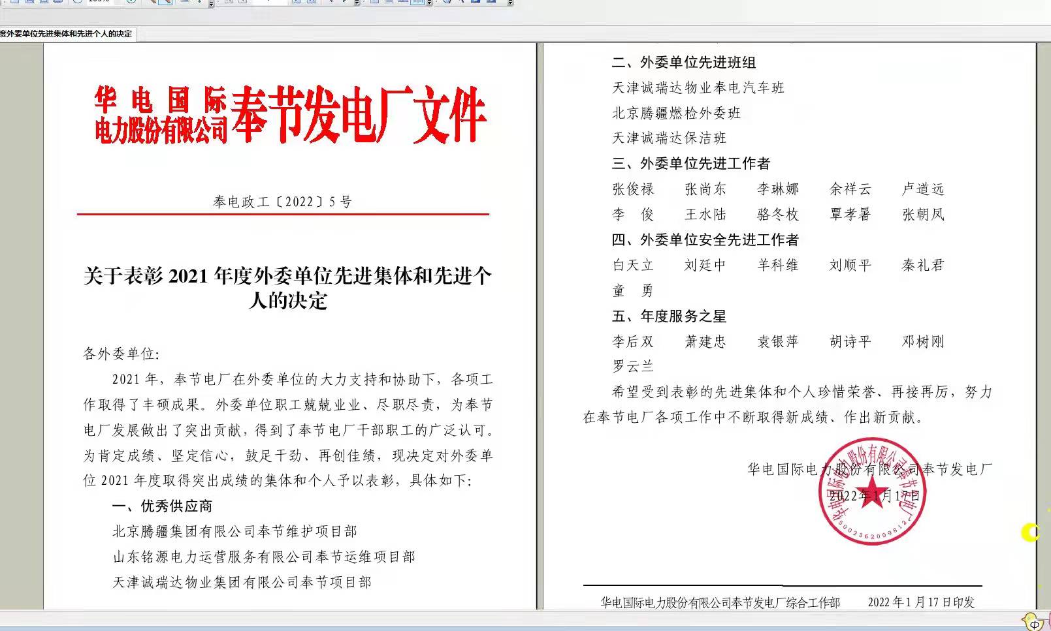
Task: Click the heading 五、年度服务之星
Action: click(x=670, y=316)
